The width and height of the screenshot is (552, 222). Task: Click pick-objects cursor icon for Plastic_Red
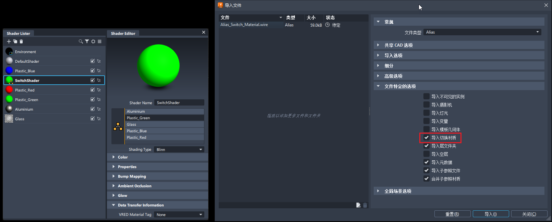pyautogui.click(x=99, y=90)
